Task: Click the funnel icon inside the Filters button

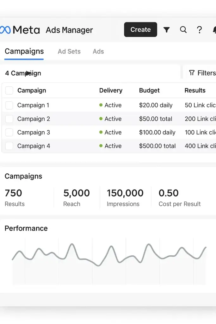Action: tap(192, 73)
